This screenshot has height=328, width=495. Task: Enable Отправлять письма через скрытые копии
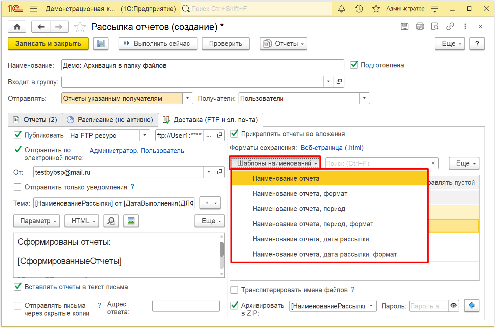tap(18, 306)
